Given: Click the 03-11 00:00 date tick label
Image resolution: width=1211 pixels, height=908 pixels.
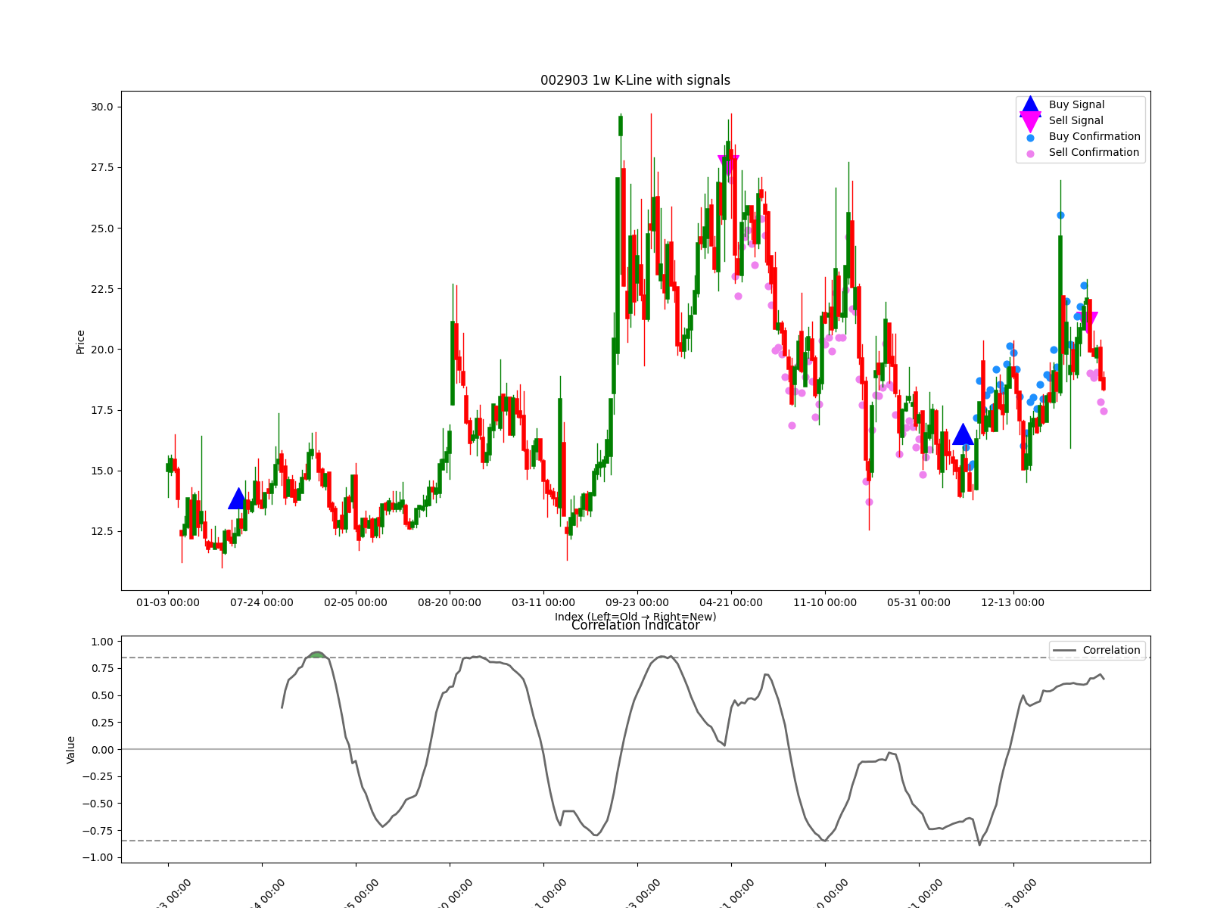Looking at the screenshot, I should 543,602.
